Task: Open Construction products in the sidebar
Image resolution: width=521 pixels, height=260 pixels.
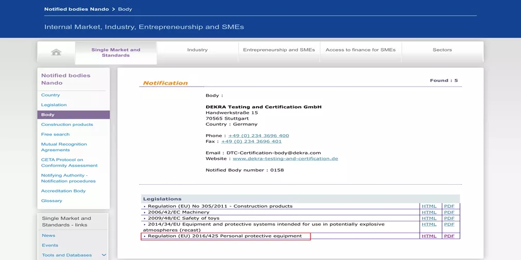Action: coord(67,124)
